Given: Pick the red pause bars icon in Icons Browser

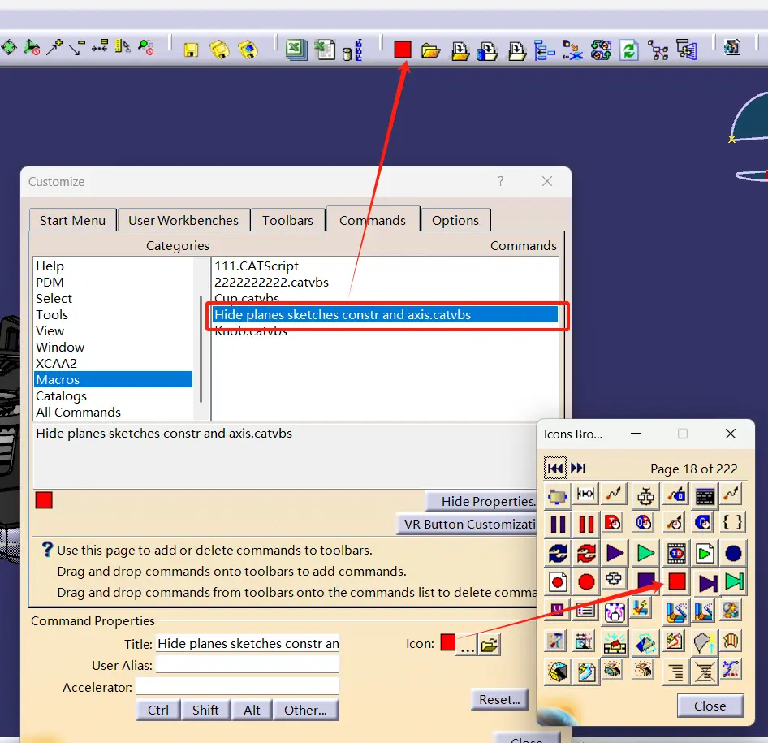Looking at the screenshot, I should click(586, 524).
